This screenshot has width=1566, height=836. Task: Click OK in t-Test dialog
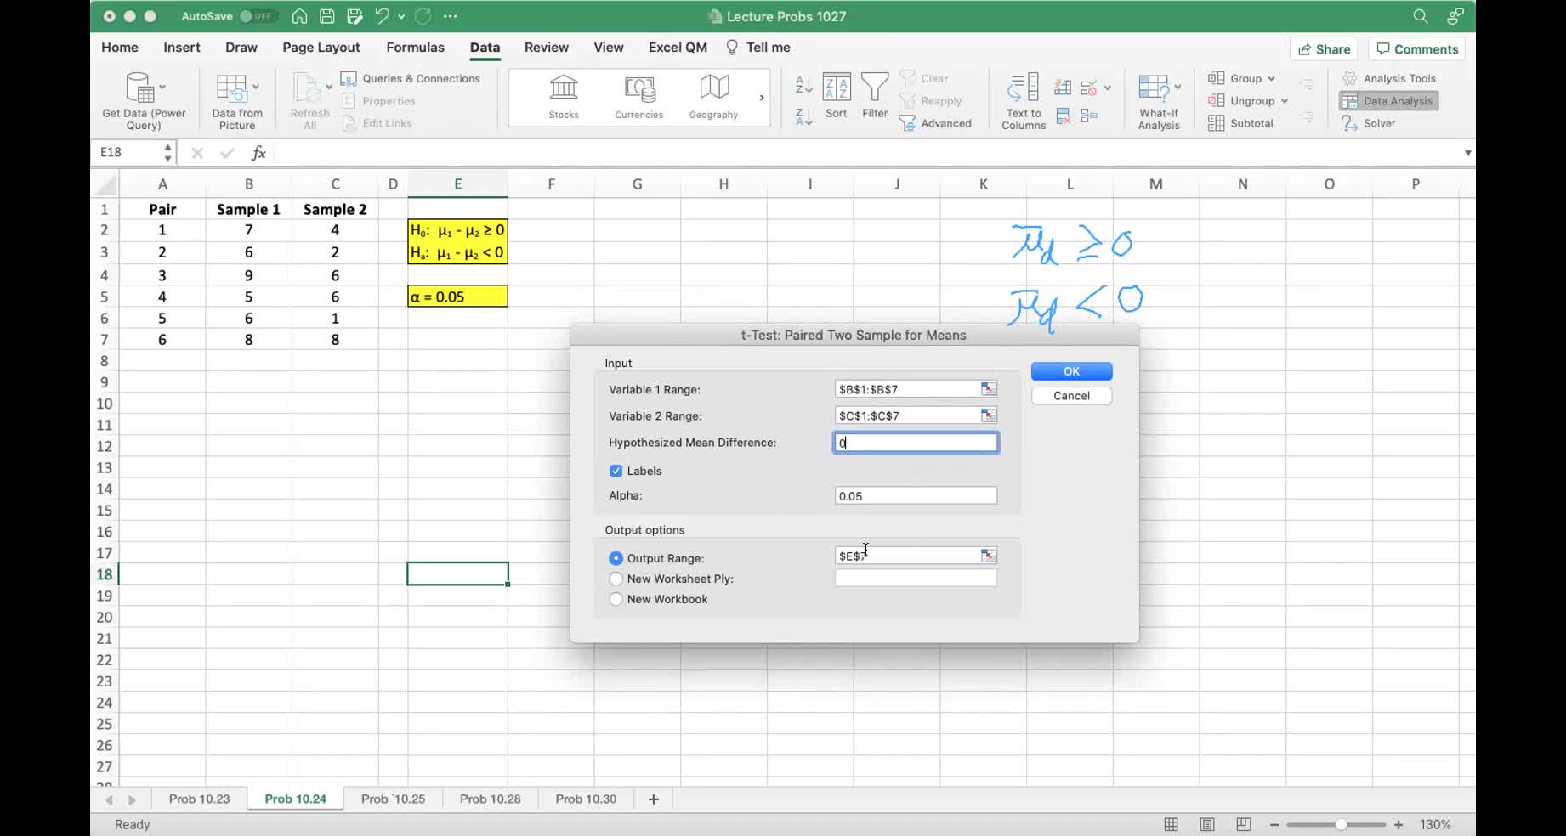[x=1071, y=371]
